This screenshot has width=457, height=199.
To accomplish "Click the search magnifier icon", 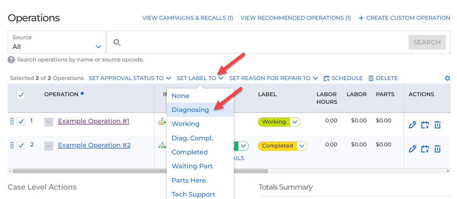I will point(117,42).
